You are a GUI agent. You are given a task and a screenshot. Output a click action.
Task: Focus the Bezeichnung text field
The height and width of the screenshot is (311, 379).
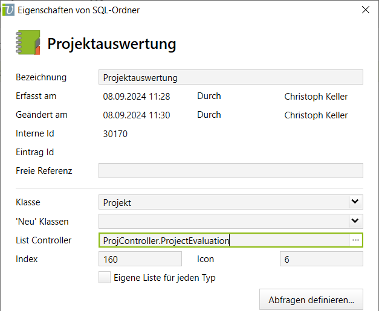(230, 77)
